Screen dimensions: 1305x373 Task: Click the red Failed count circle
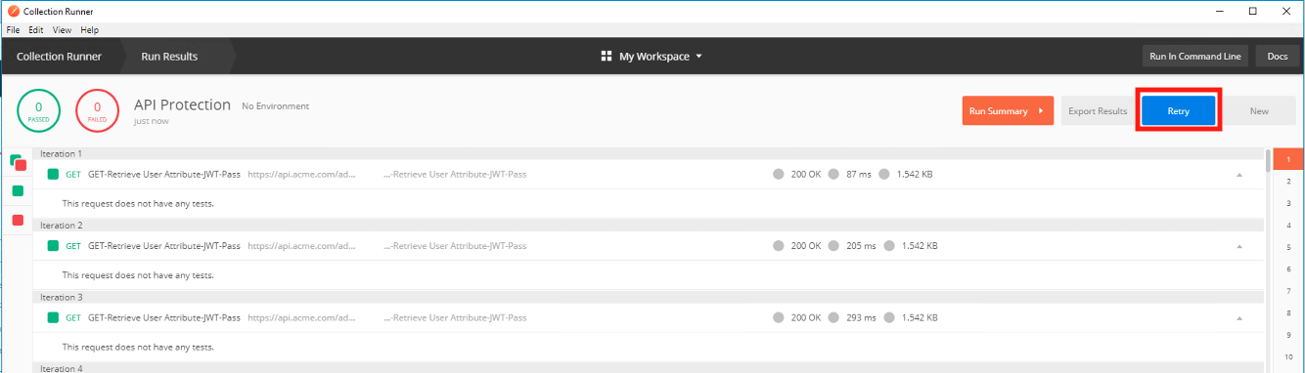97,111
